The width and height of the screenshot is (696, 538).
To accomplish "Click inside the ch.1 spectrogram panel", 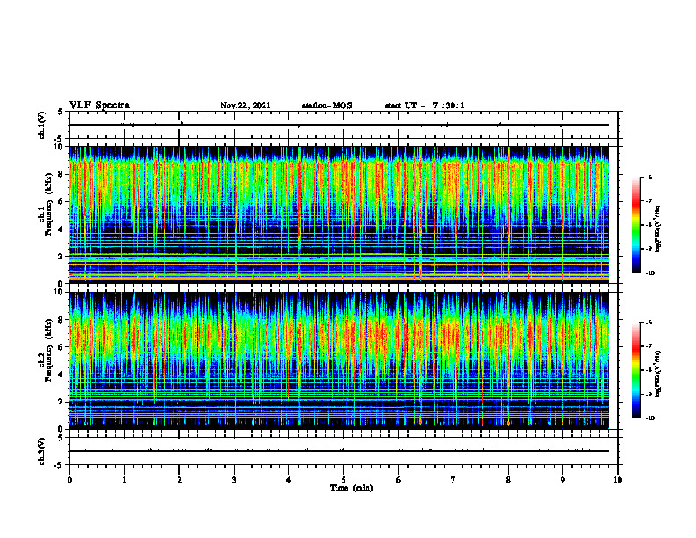I will [x=339, y=214].
